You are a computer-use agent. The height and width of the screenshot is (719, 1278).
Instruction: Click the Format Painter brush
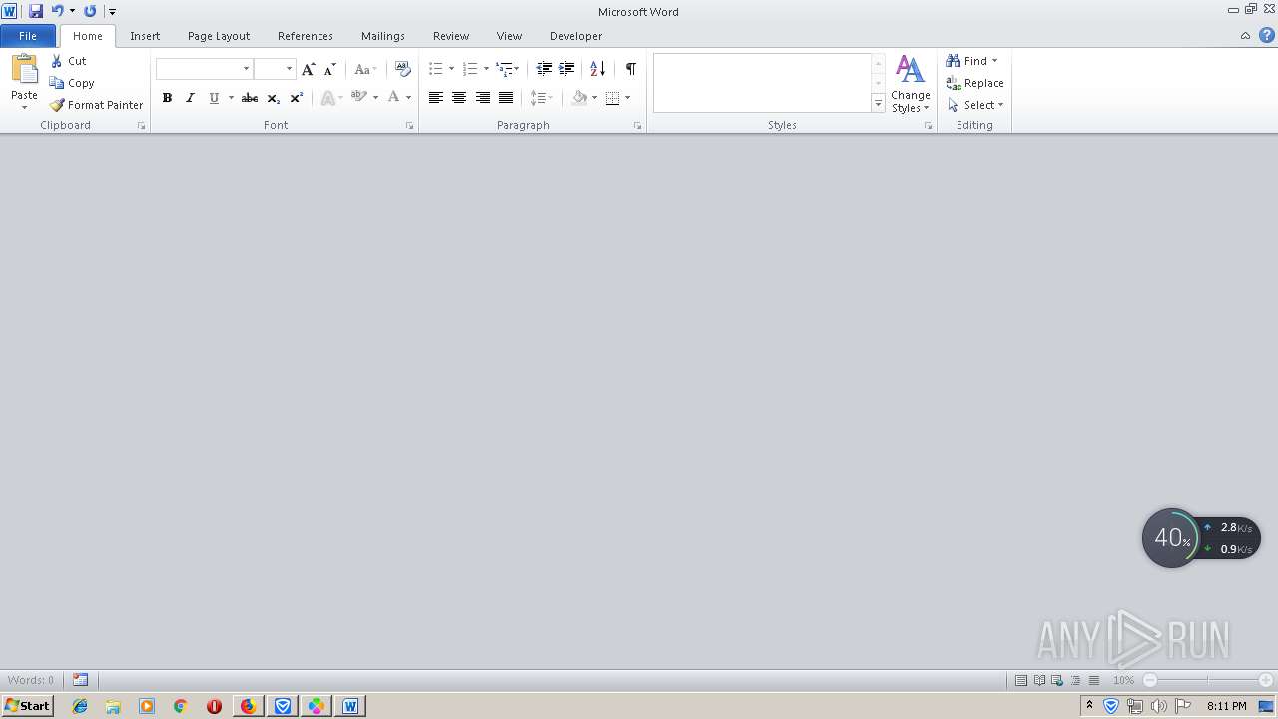tap(57, 105)
